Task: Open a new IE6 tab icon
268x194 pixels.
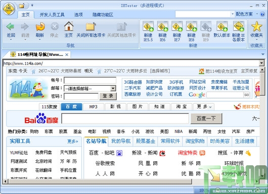Action: coord(162,26)
